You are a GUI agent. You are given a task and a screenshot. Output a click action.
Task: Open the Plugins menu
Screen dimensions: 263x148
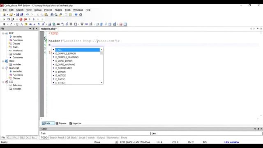pyautogui.click(x=58, y=10)
